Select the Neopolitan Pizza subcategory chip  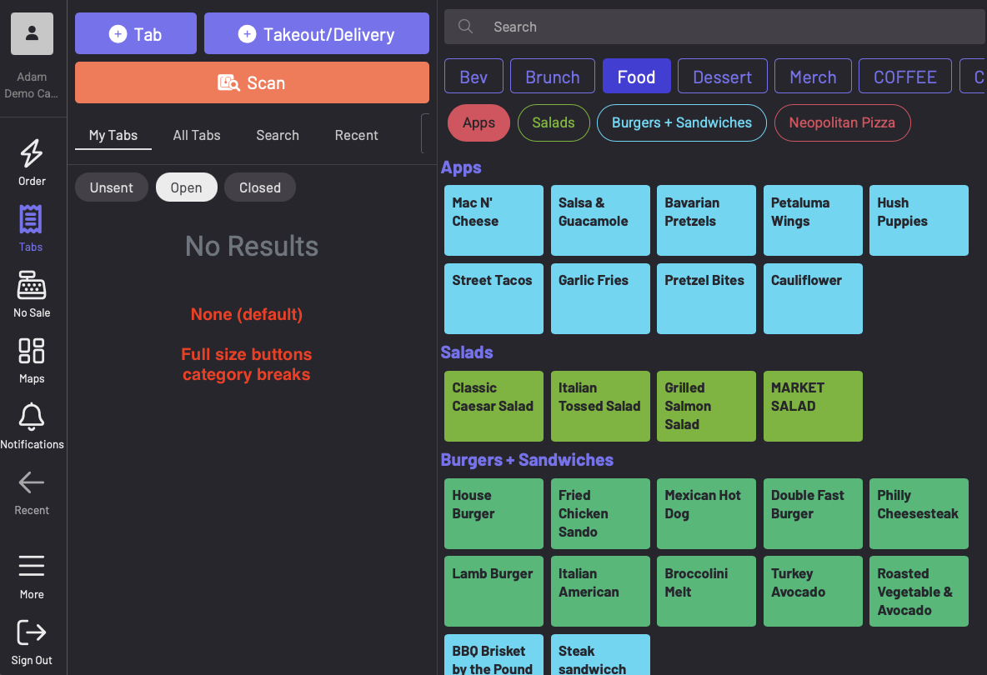(x=842, y=122)
